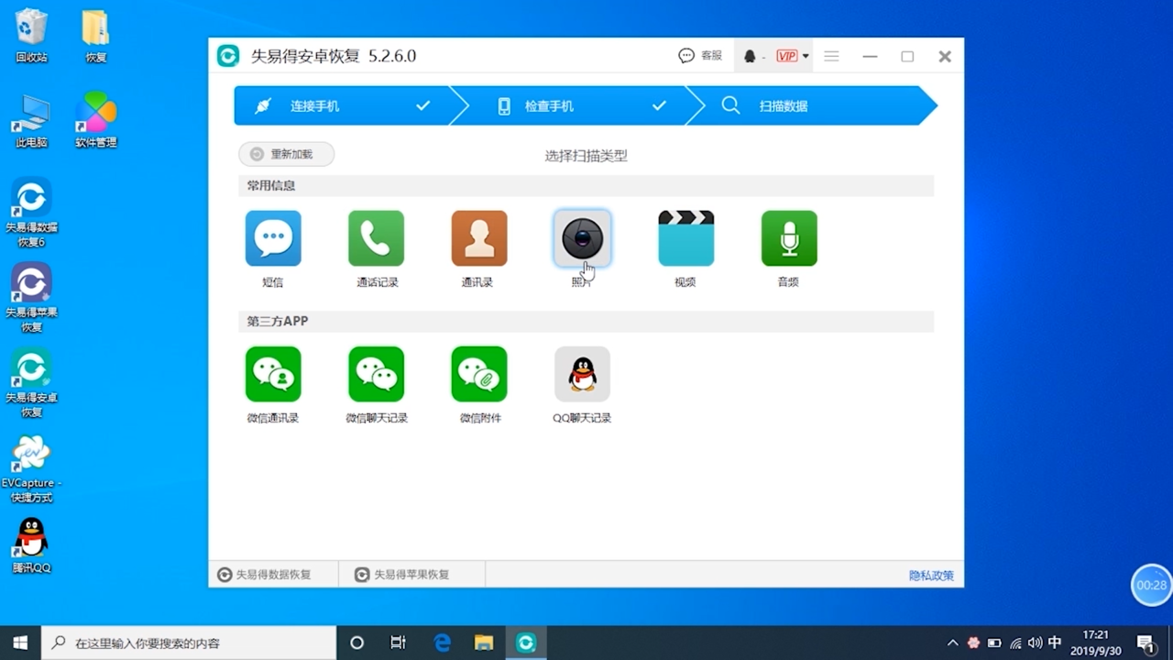This screenshot has width=1173, height=660.
Task: Select the 照片 photos camera icon
Action: [x=582, y=238]
